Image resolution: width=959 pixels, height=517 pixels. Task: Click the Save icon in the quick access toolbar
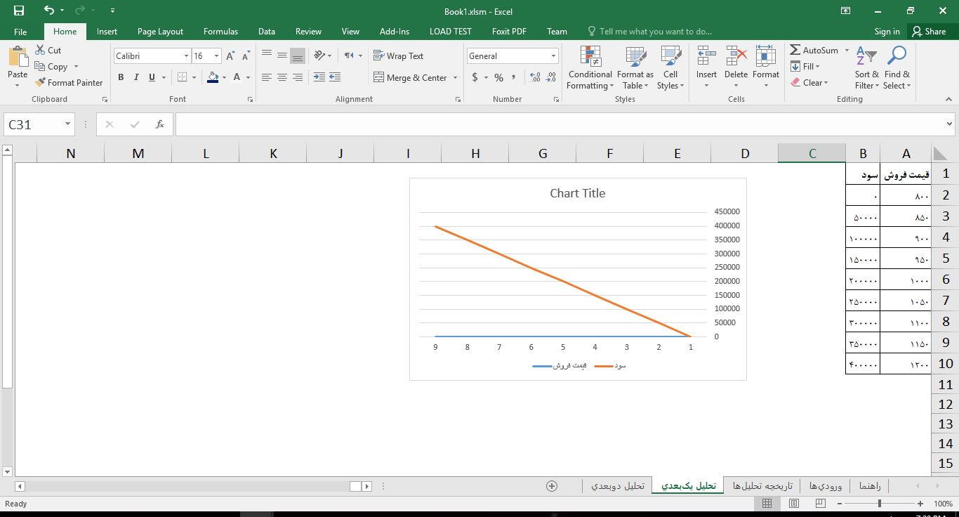coord(18,11)
